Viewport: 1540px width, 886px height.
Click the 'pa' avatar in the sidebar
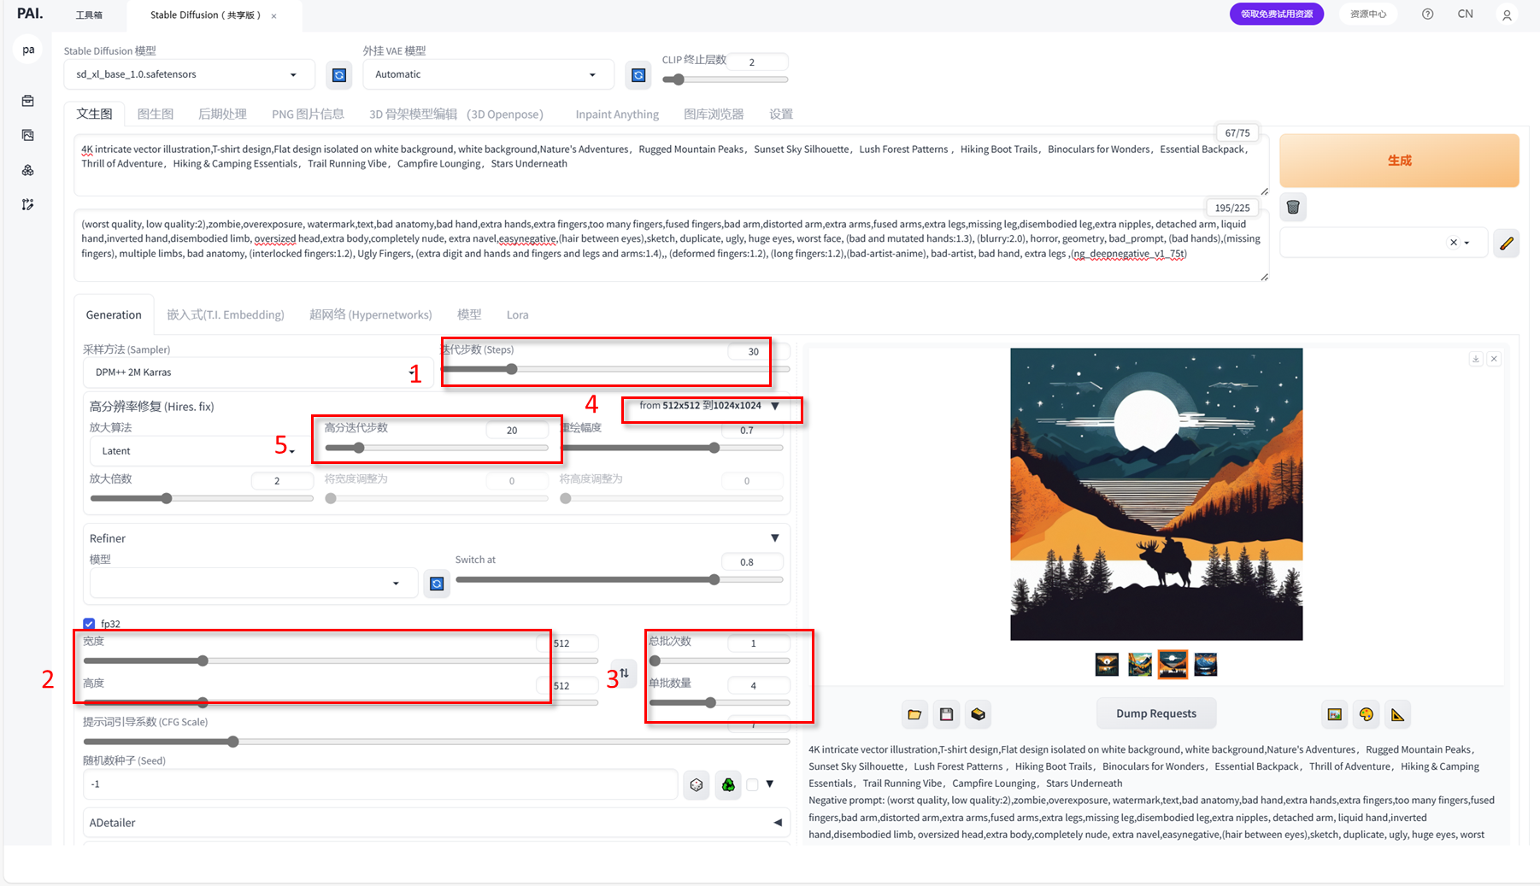28,50
